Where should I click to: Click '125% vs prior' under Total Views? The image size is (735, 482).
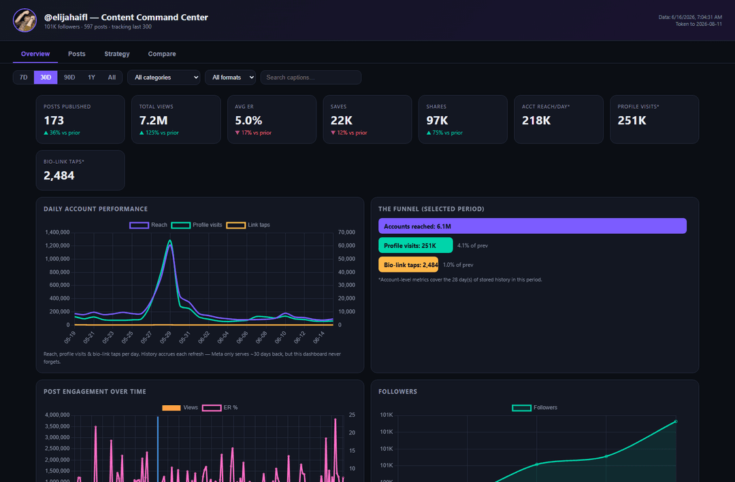click(x=159, y=133)
